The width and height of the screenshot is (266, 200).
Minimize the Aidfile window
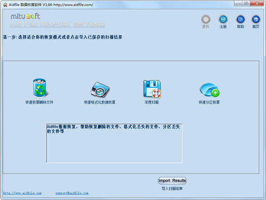239,4
